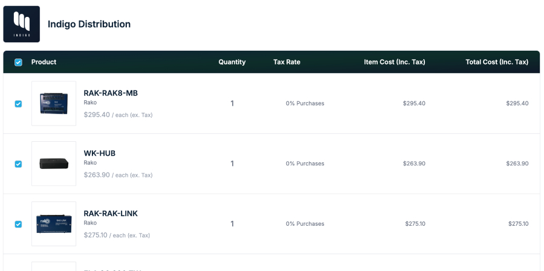Viewport: 544px width, 271px height.
Task: Click the Product column header
Action: click(x=44, y=62)
